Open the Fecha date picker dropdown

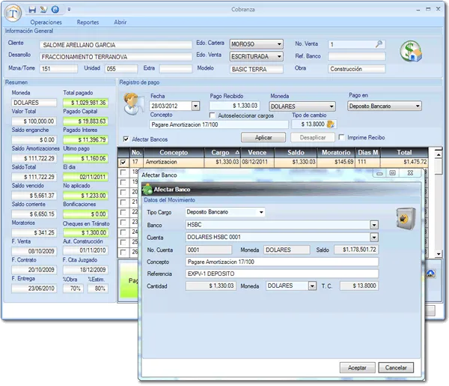(195, 106)
